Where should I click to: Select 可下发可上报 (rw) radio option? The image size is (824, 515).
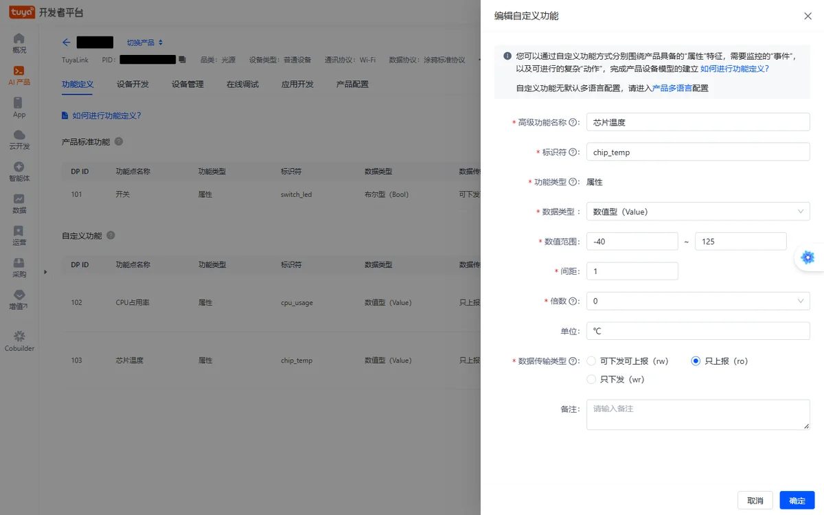tap(591, 360)
